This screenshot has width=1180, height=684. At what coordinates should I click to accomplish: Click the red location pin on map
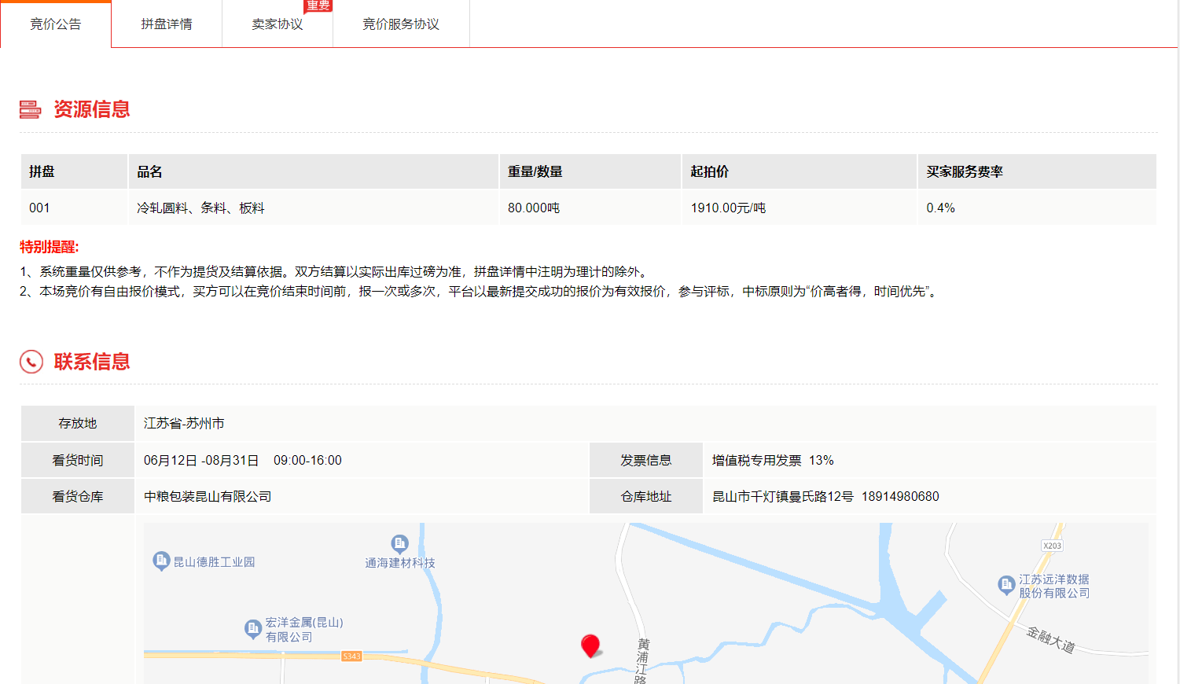tap(590, 645)
